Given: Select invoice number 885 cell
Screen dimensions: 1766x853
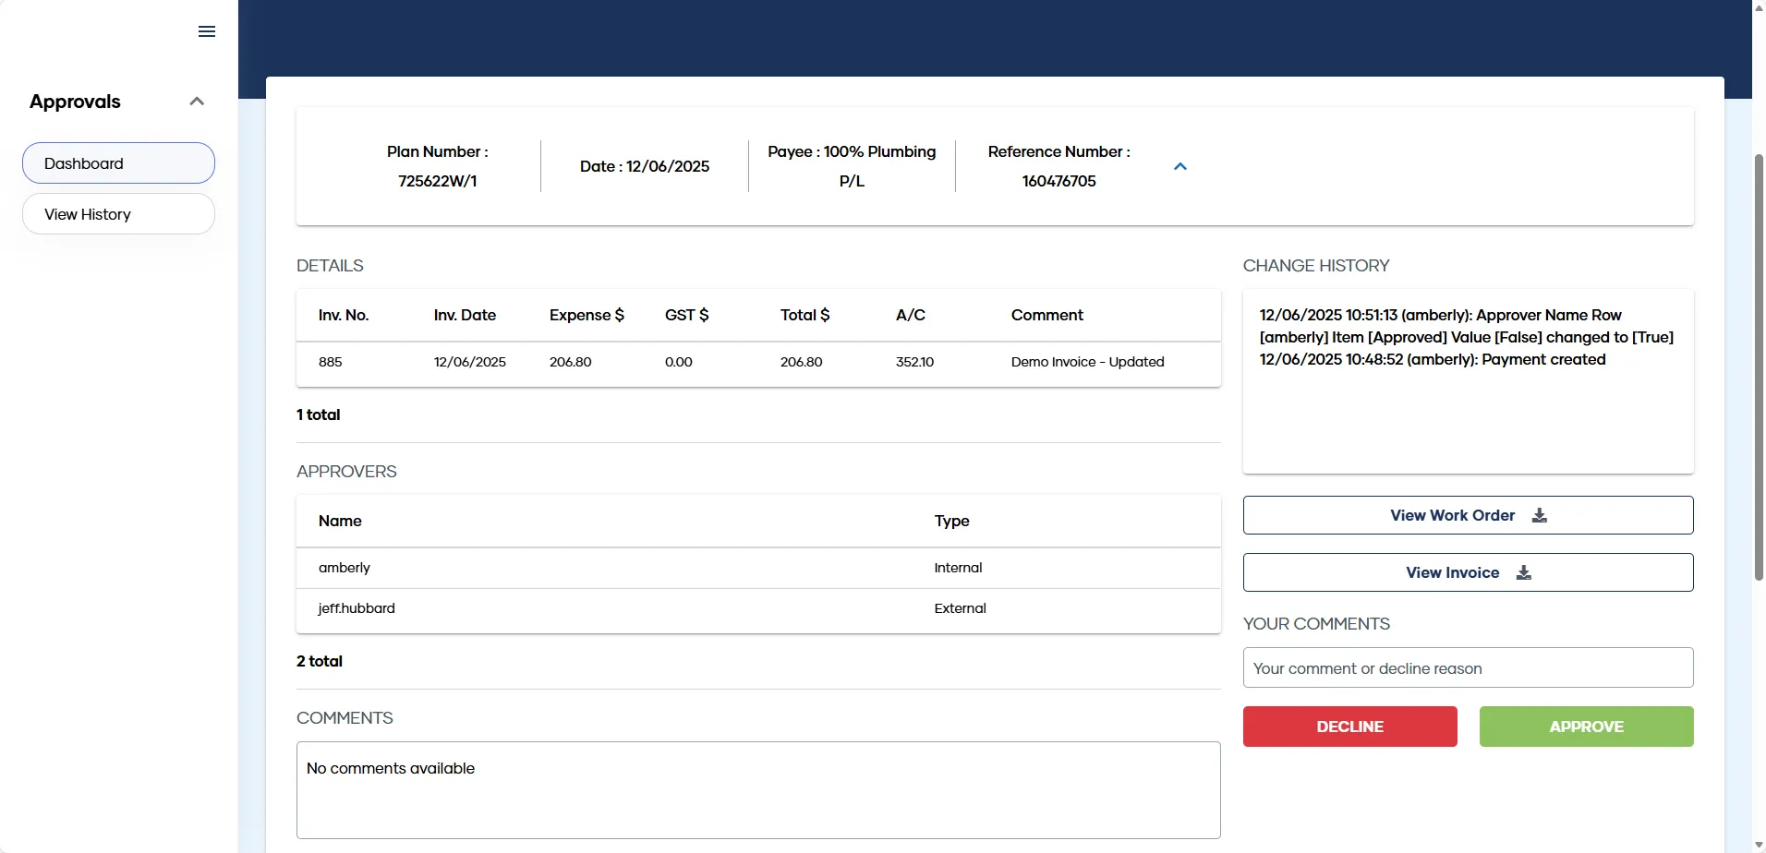Looking at the screenshot, I should pyautogui.click(x=330, y=362).
